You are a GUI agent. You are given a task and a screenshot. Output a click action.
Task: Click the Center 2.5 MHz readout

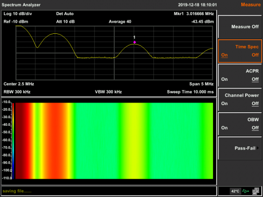[x=19, y=84]
